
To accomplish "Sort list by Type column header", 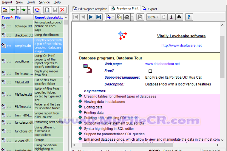I will pyautogui.click(x=7, y=17).
